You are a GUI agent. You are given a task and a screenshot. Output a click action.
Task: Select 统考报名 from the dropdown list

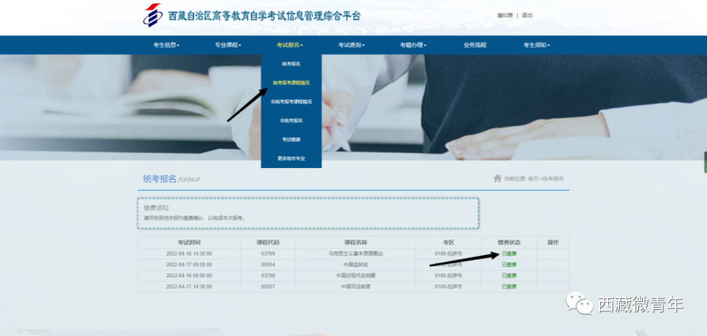tap(291, 64)
